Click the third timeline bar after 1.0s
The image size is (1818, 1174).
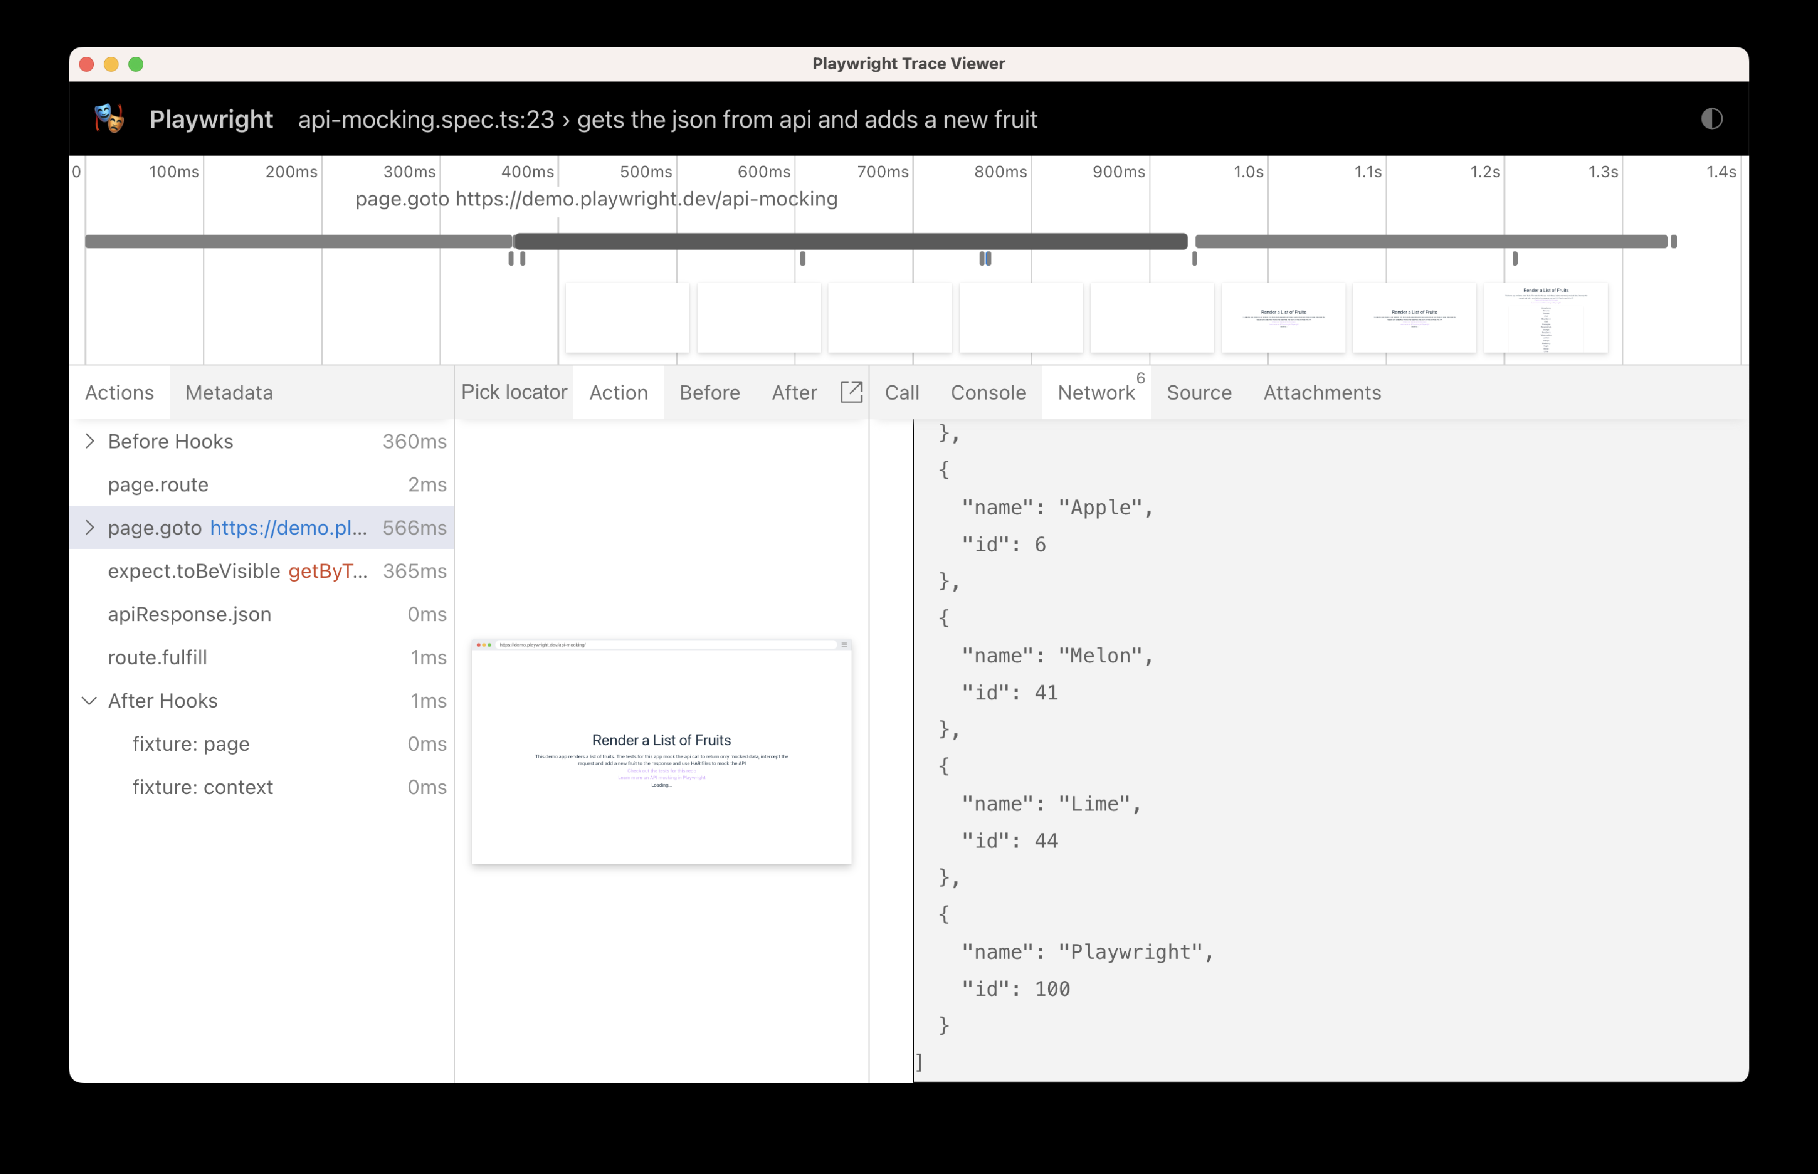click(1432, 242)
